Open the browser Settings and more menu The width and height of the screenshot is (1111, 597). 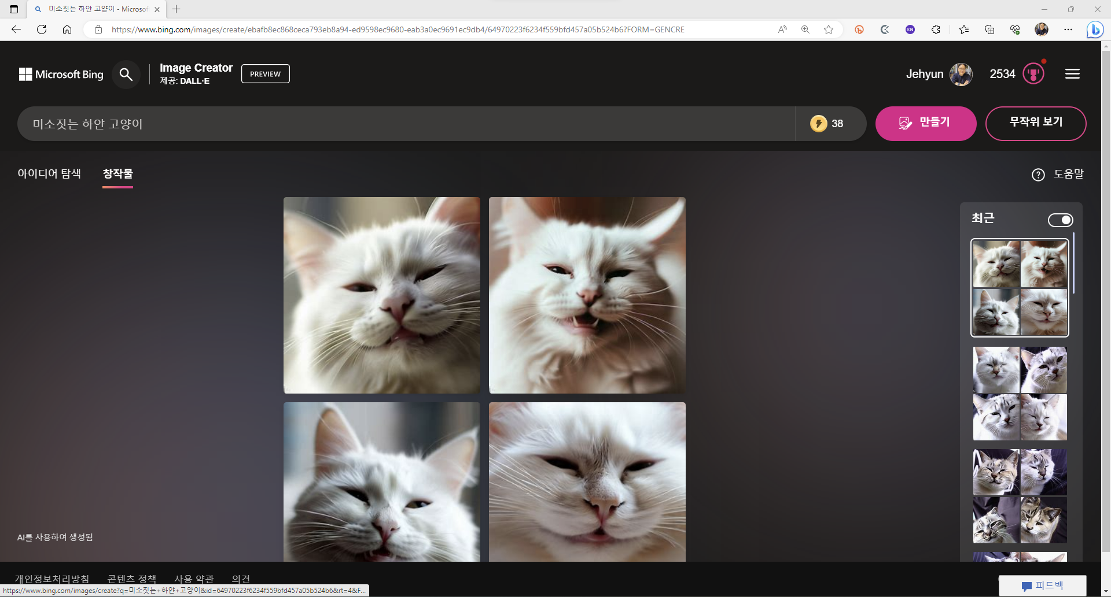point(1068,29)
